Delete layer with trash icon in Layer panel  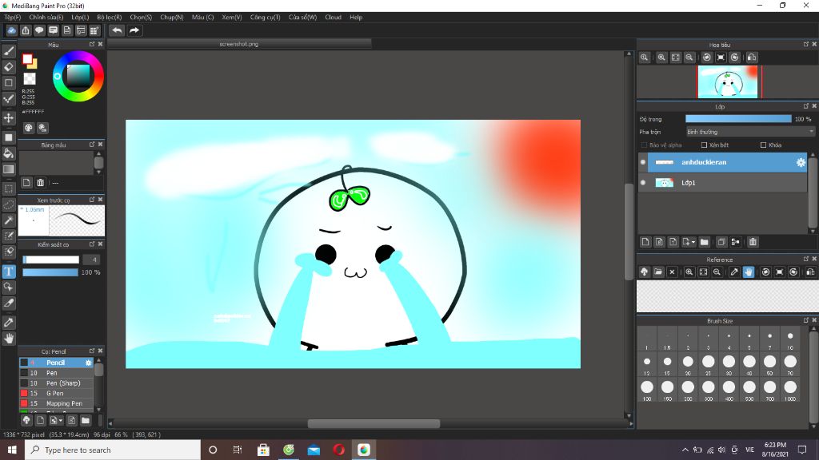753,242
